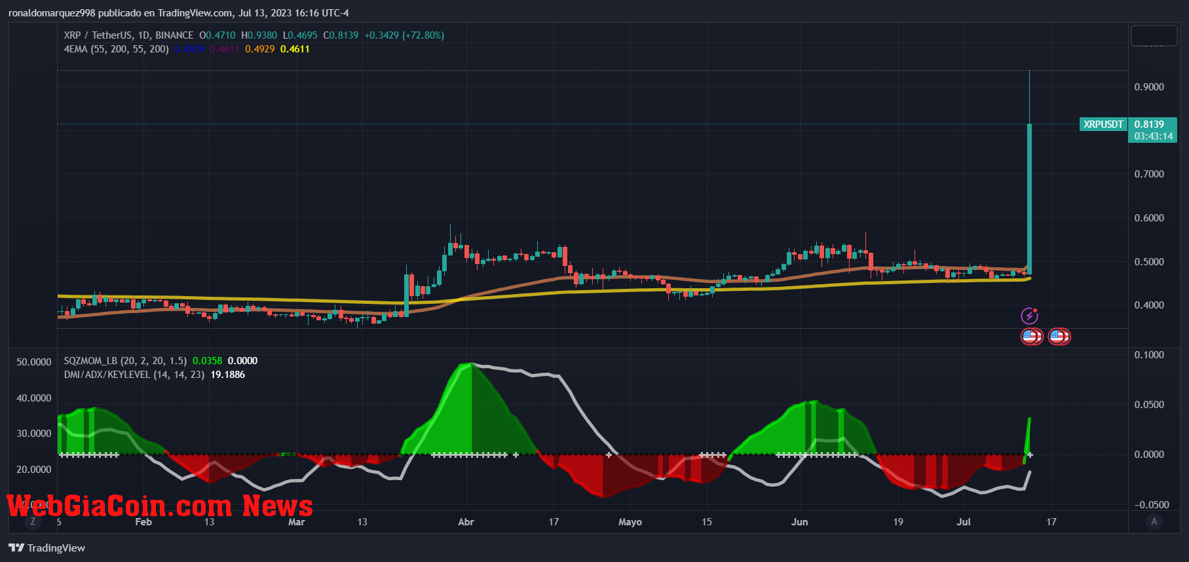Image resolution: width=1189 pixels, height=562 pixels.
Task: Click the 03:43:14 bar countdown timer
Action: (1154, 136)
